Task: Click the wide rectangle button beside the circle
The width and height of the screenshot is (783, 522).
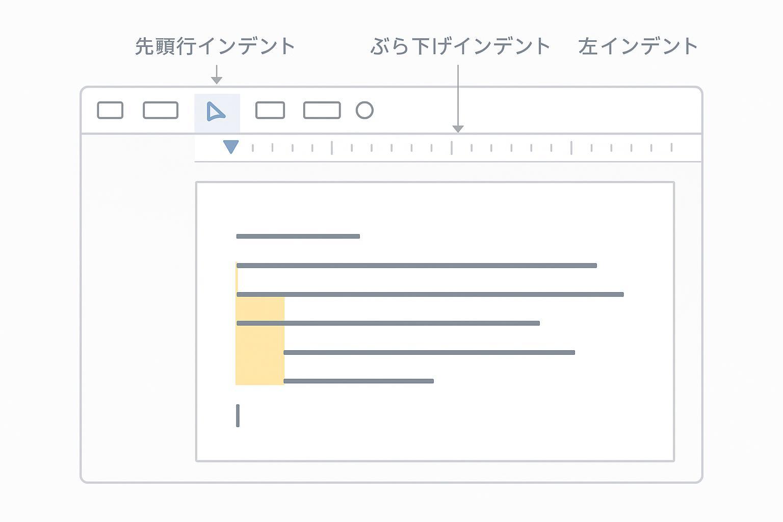Action: 322,110
